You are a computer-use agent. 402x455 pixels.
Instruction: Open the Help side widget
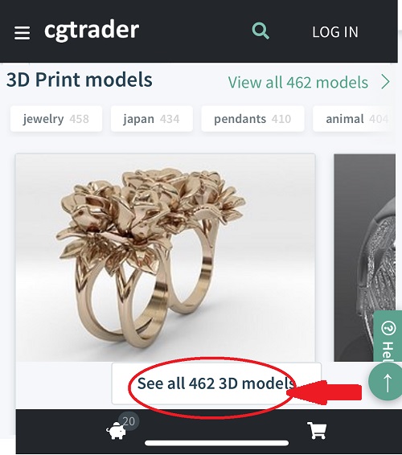point(388,337)
